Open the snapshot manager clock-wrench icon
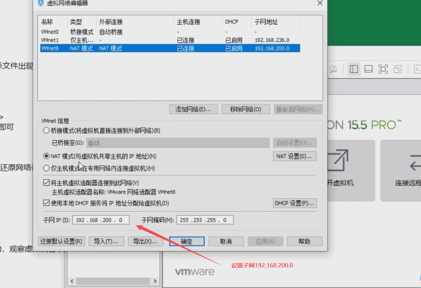The height and width of the screenshot is (288, 421). coord(333,69)
